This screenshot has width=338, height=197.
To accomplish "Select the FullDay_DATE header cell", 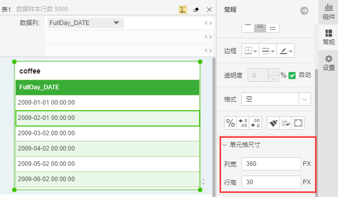I will tap(107, 87).
